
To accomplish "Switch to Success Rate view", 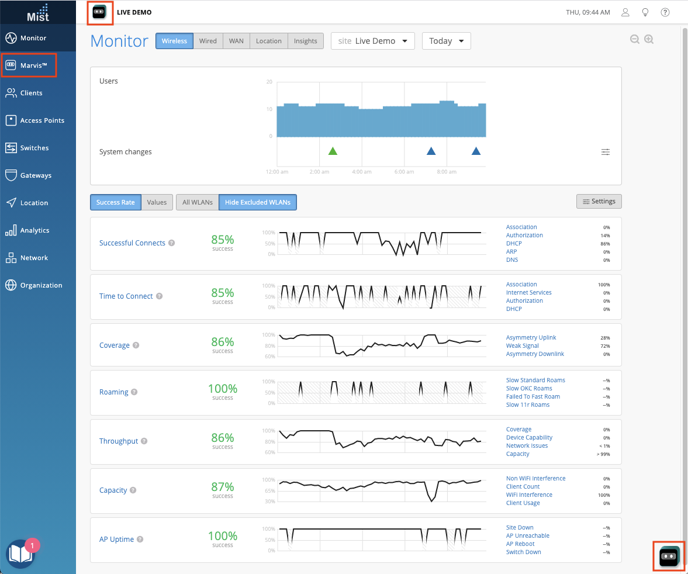I will (x=116, y=202).
